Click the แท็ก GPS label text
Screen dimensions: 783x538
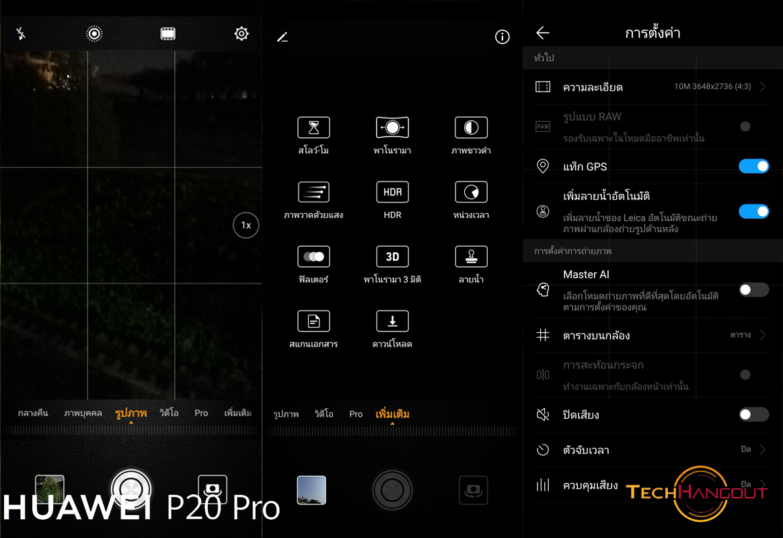click(585, 167)
